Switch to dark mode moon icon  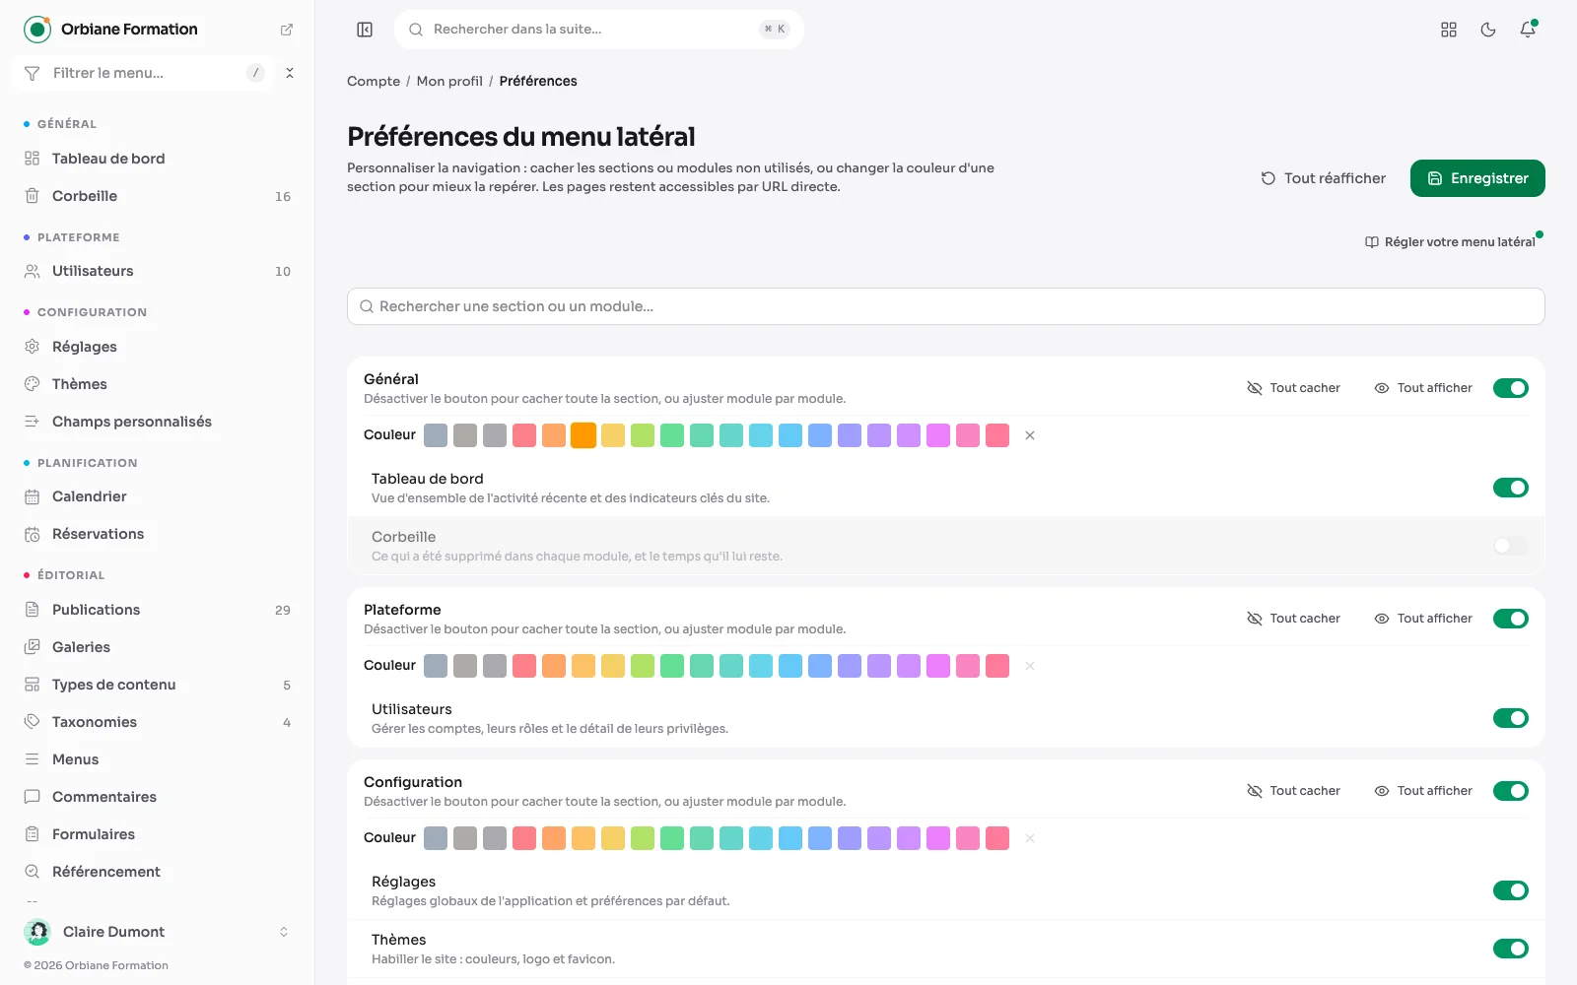coord(1488,30)
